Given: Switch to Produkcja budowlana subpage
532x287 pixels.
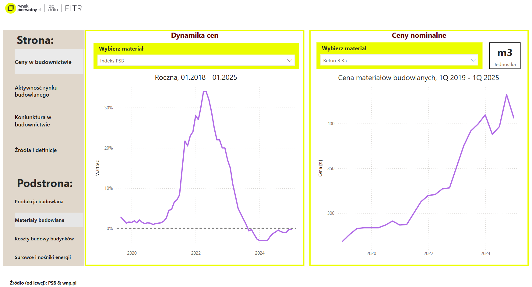Looking at the screenshot, I should click(39, 201).
